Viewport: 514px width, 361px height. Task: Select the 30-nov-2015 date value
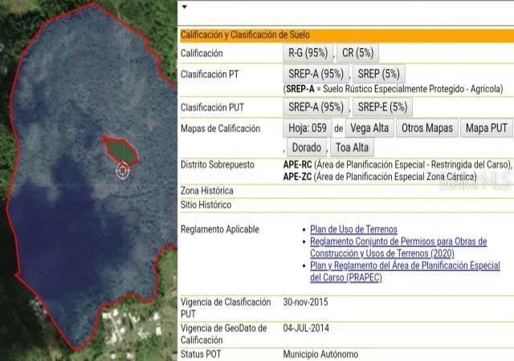coord(305,302)
